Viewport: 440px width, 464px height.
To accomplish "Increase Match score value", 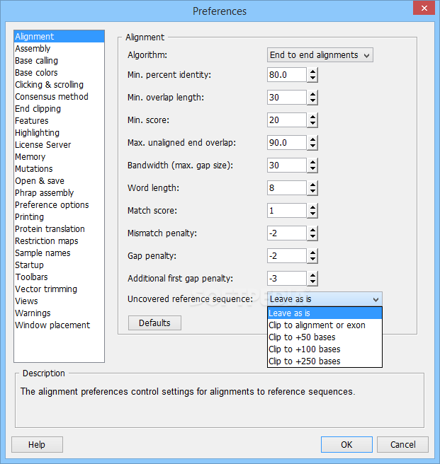I will [312, 207].
